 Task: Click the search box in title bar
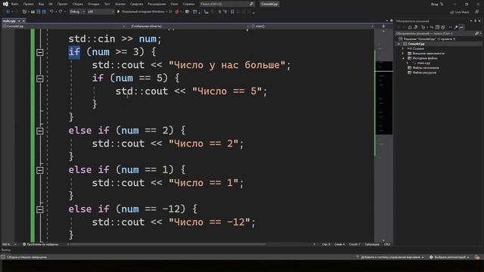227,4
